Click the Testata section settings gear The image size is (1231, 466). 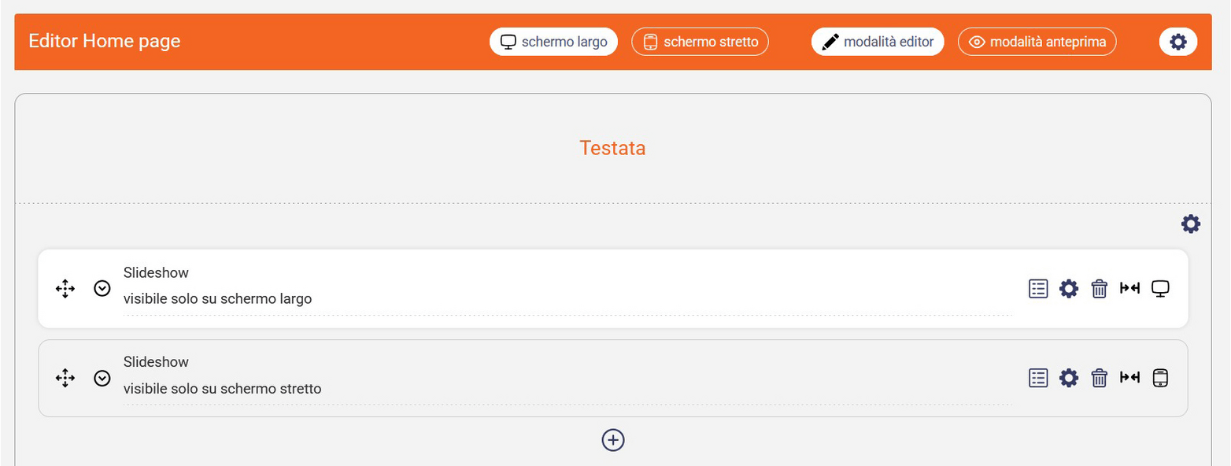pos(1191,224)
